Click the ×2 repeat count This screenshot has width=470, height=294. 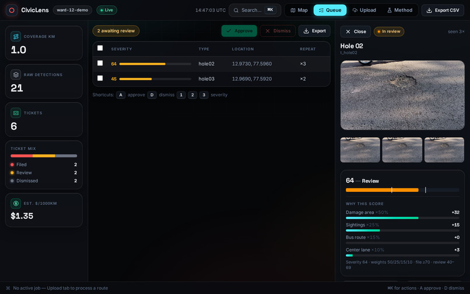[x=303, y=79]
